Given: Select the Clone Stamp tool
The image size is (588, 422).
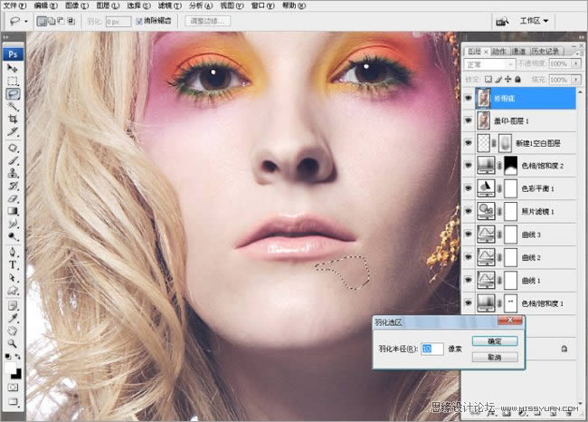Looking at the screenshot, I should click(14, 172).
